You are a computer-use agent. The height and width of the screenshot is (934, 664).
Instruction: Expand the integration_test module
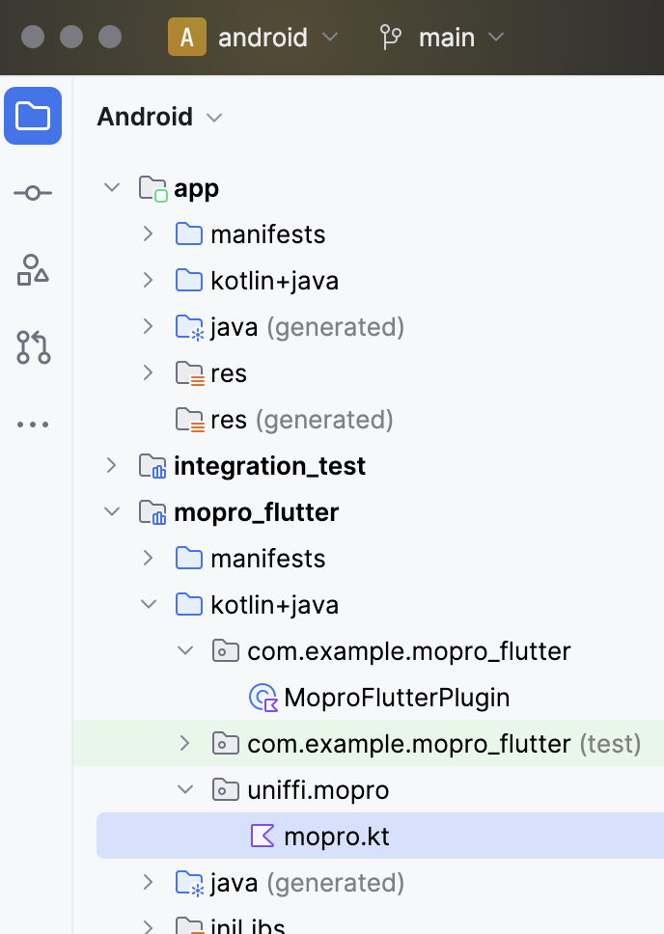click(111, 465)
